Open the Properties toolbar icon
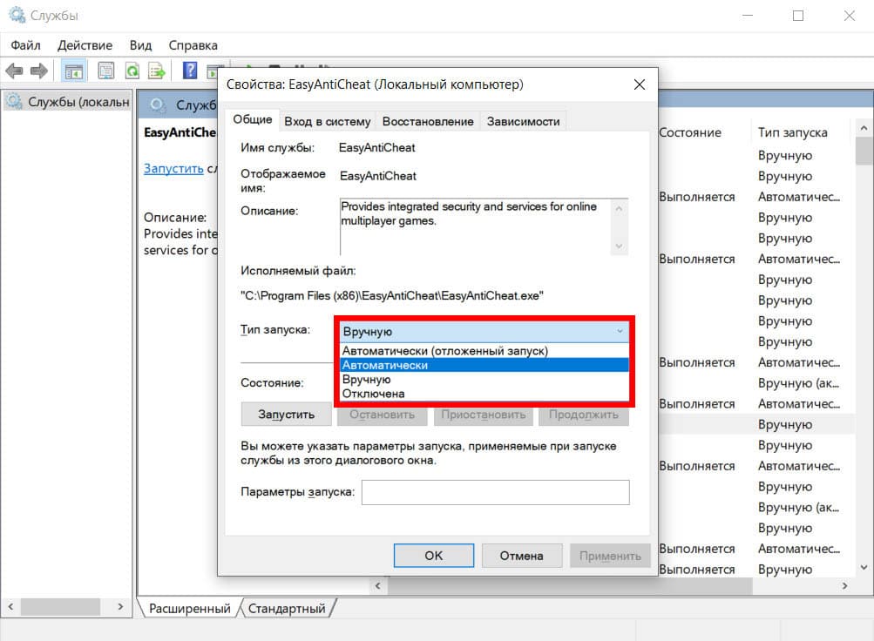Viewport: 874px width, 641px height. point(106,71)
